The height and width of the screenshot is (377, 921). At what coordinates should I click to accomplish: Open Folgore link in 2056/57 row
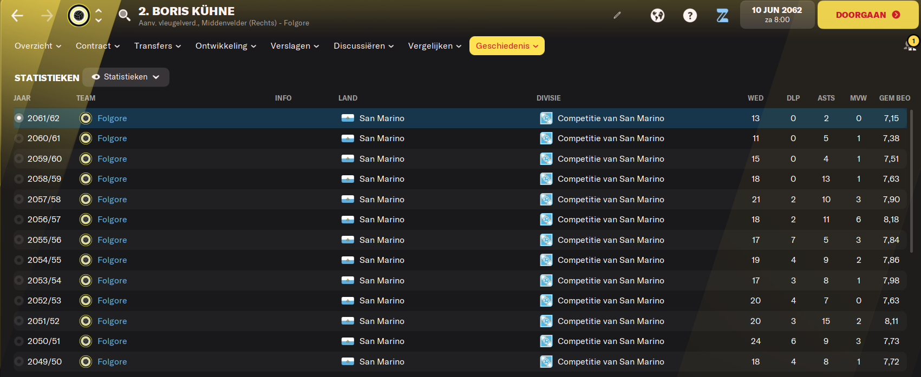tap(112, 219)
